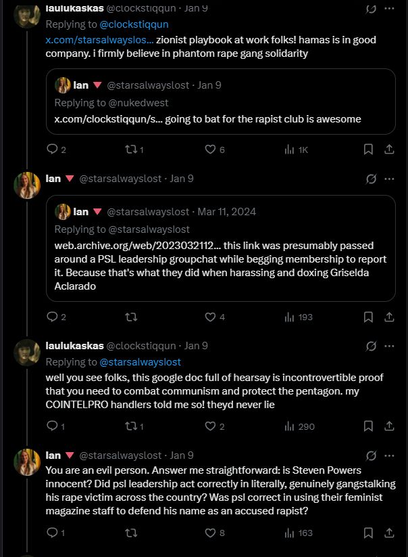The height and width of the screenshot is (557, 408).
Task: Reply to laulukaskas's zionist playbook tweet
Action: point(52,149)
